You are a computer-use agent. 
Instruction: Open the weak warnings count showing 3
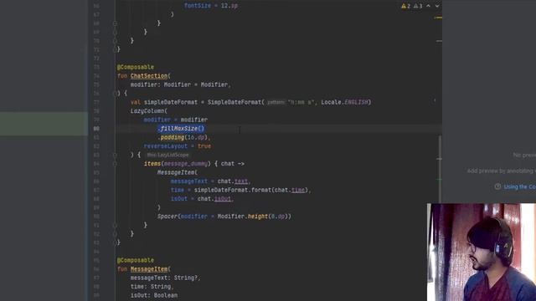click(418, 6)
